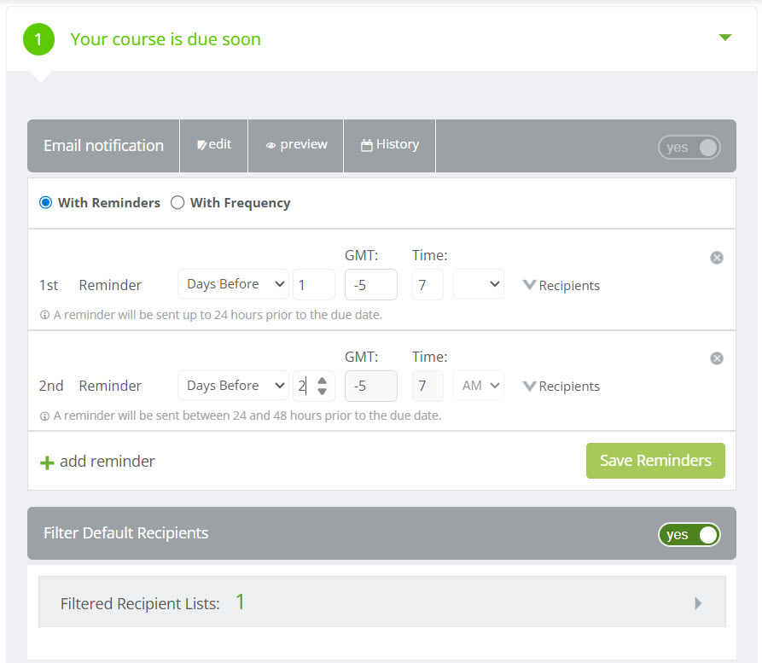This screenshot has height=663, width=762.
Task: Remove the 1st Reminder with the X icon
Action: (x=717, y=258)
